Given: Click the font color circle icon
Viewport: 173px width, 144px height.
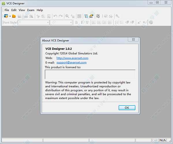Looking at the screenshot, I should (x=151, y=22).
